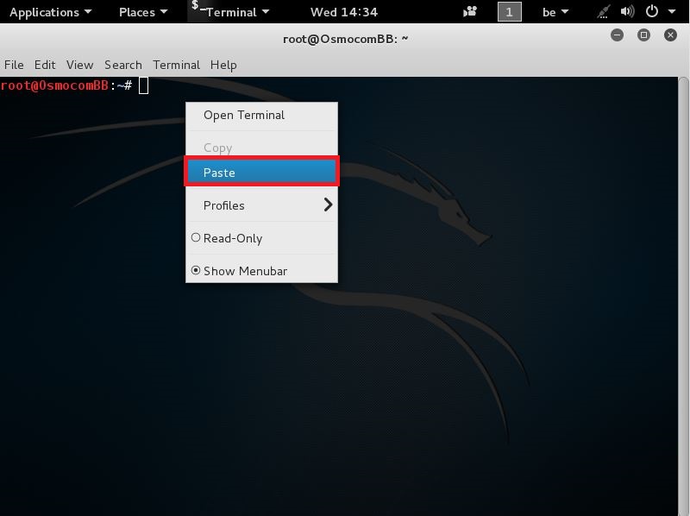Viewport: 690px width, 516px height.
Task: Click the volume speaker icon
Action: (x=628, y=12)
